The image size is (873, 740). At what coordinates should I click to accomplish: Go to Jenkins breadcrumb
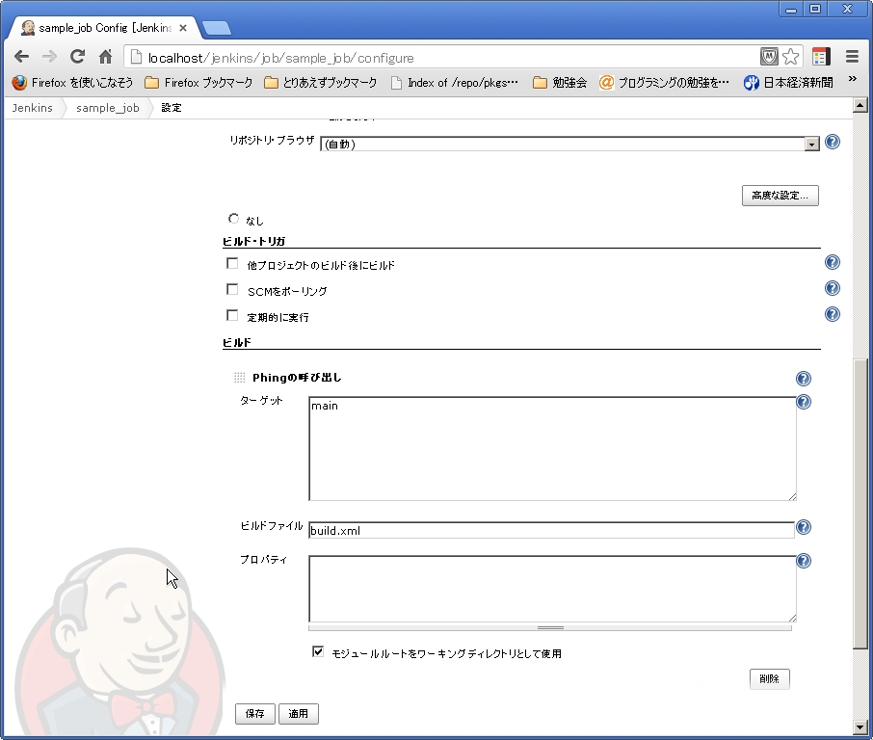tap(33, 108)
